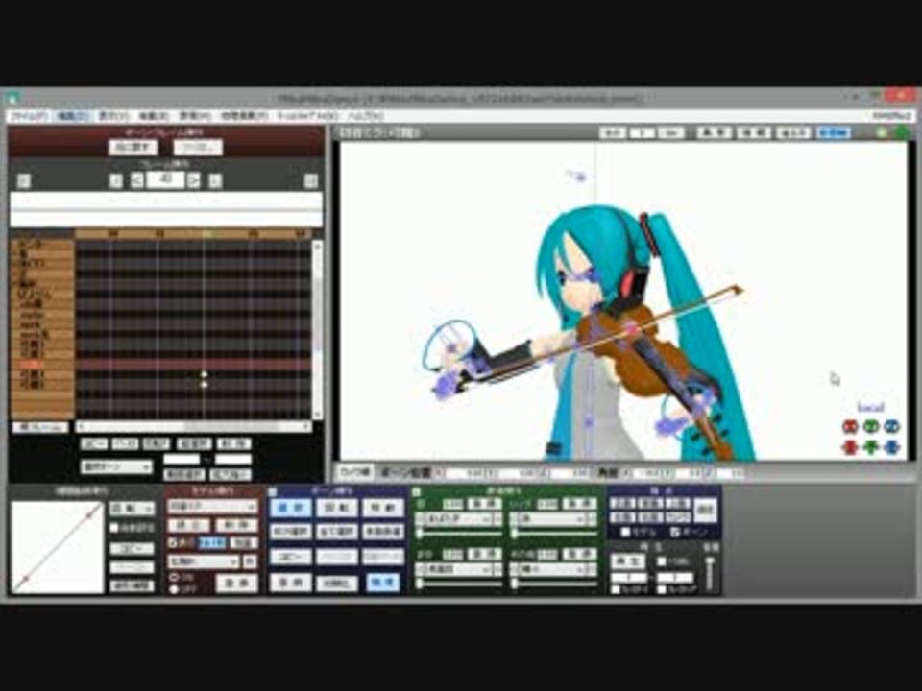Select lower keyframe diamond in the timeline

[x=204, y=385]
